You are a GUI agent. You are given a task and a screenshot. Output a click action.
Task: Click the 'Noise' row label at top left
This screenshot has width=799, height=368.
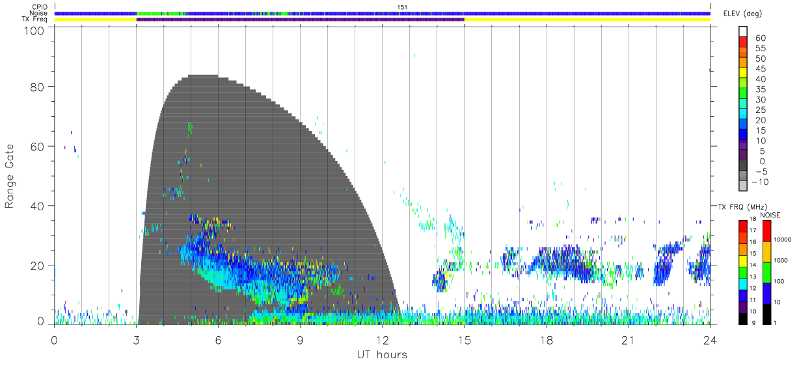coord(38,13)
